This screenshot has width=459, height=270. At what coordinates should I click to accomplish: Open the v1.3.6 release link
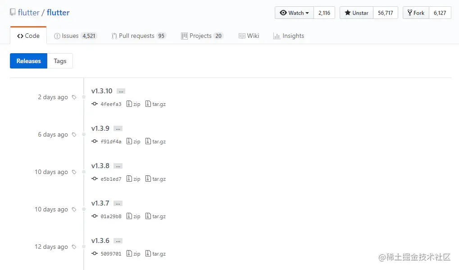tap(100, 241)
